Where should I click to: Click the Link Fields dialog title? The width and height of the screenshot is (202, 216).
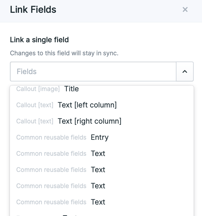pos(33,10)
